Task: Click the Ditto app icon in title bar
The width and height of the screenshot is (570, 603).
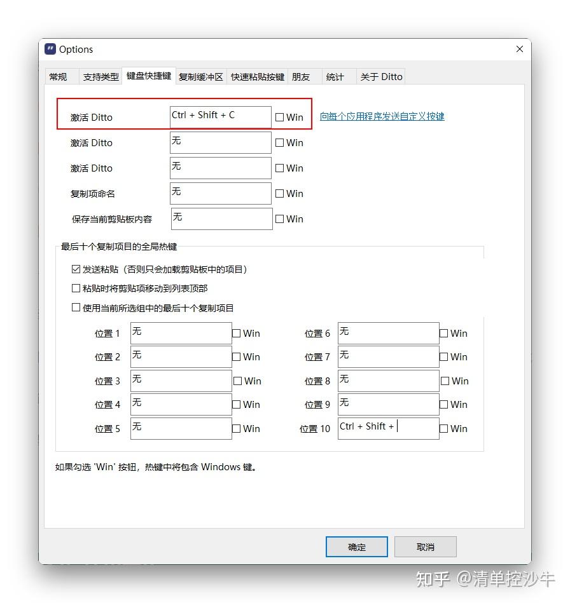Action: pos(50,49)
